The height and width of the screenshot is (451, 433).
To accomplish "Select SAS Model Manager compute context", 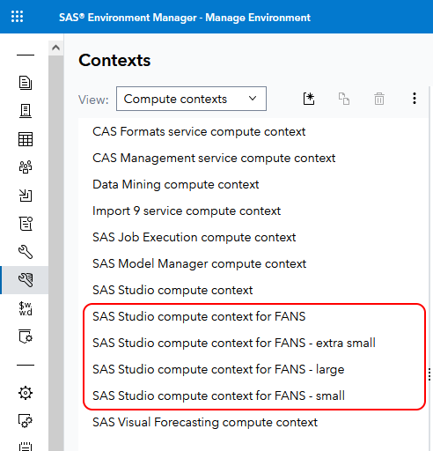I will [200, 263].
